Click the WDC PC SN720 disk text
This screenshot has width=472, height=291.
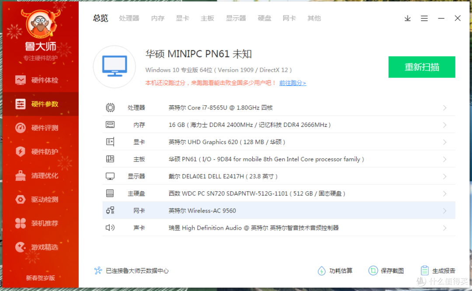point(257,193)
